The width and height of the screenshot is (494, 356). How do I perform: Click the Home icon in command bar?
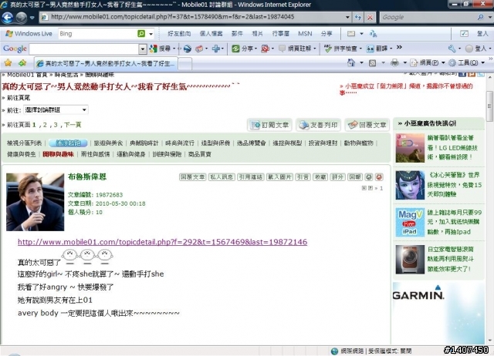pyautogui.click(x=351, y=62)
